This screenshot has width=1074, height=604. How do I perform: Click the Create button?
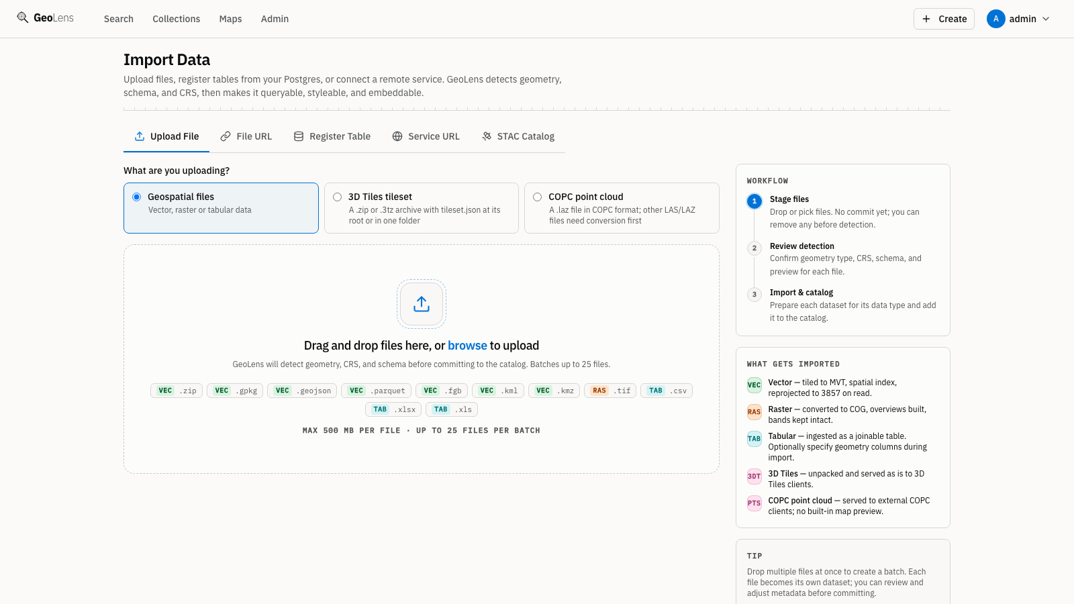tap(944, 19)
